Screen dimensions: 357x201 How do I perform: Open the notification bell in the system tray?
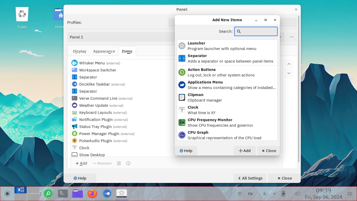pos(265,194)
